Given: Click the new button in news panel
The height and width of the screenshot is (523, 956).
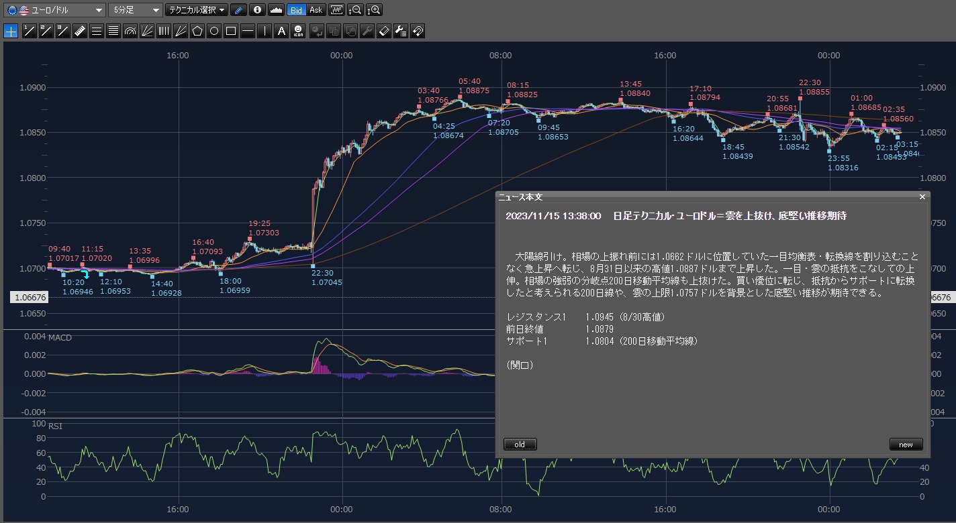Looking at the screenshot, I should pos(906,445).
